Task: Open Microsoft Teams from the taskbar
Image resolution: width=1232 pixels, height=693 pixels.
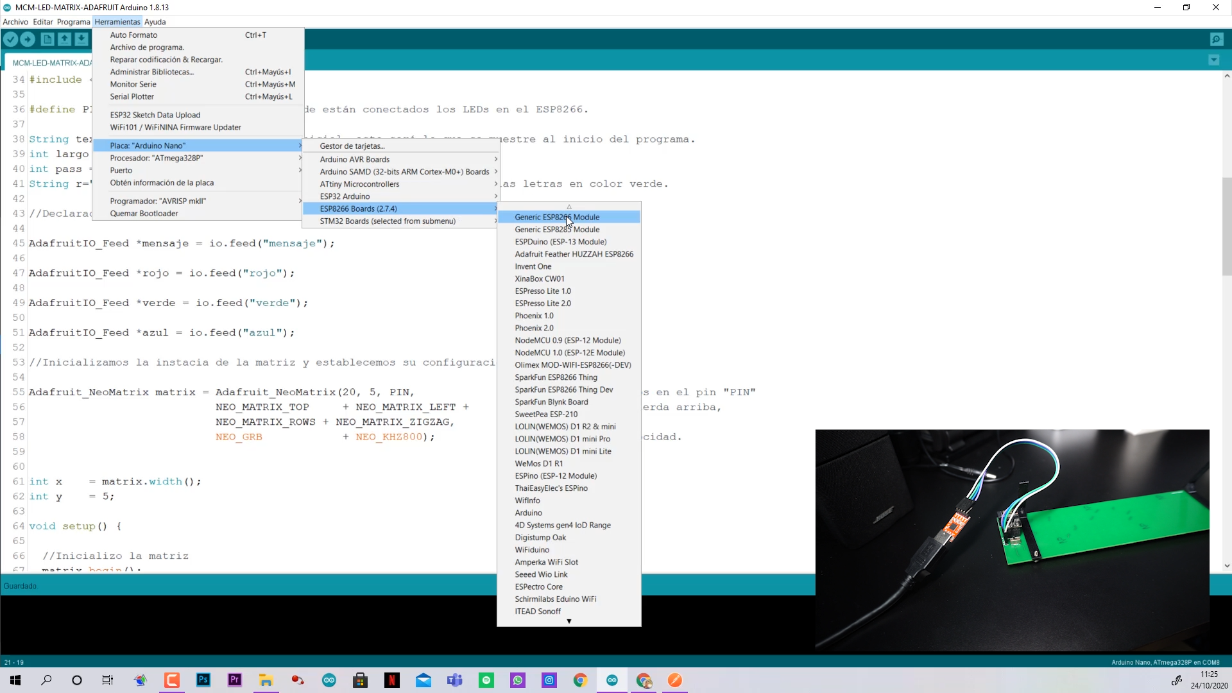Action: 455,680
